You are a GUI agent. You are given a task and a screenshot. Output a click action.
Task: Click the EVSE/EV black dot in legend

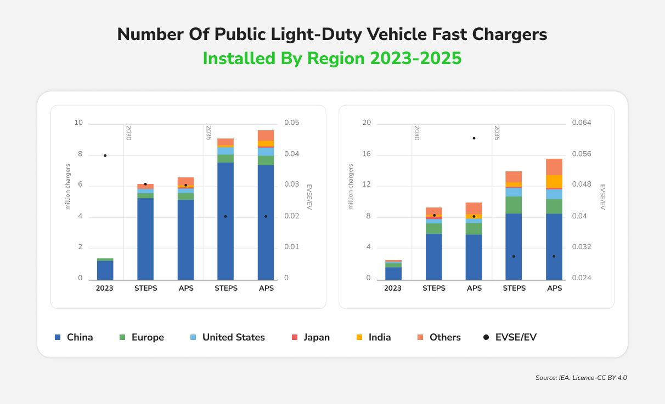(x=486, y=337)
